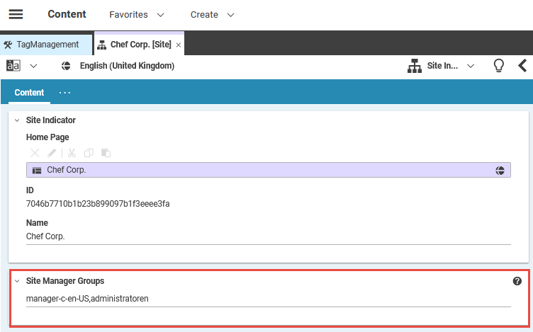Open the Site In... type dropdown

click(x=441, y=66)
